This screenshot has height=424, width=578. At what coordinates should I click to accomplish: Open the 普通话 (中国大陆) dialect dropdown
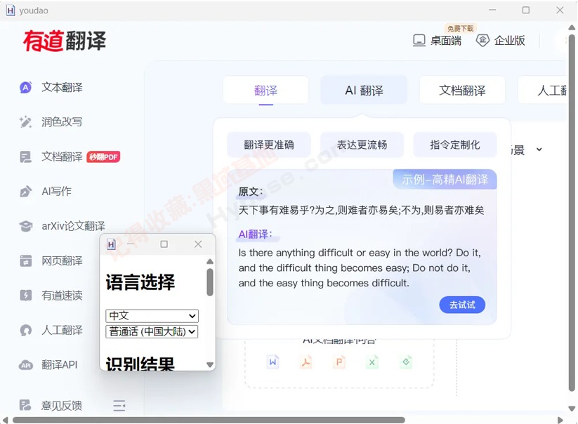tap(152, 331)
